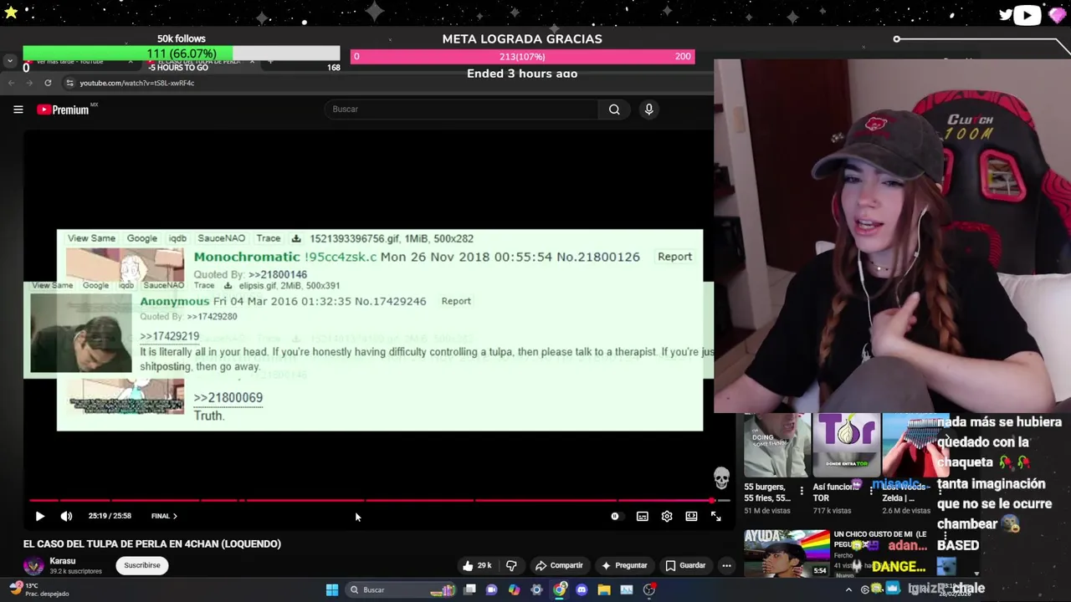
Task: Open the YouTube hamburger guide menu
Action: (x=18, y=110)
